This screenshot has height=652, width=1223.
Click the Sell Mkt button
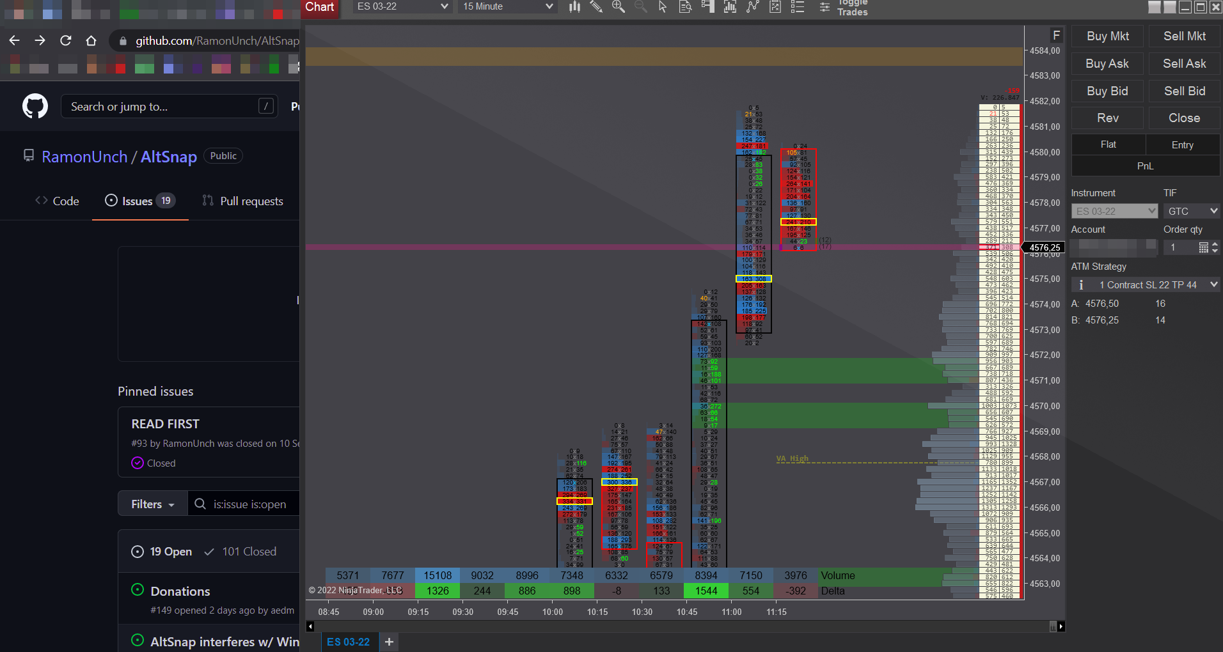coord(1185,36)
